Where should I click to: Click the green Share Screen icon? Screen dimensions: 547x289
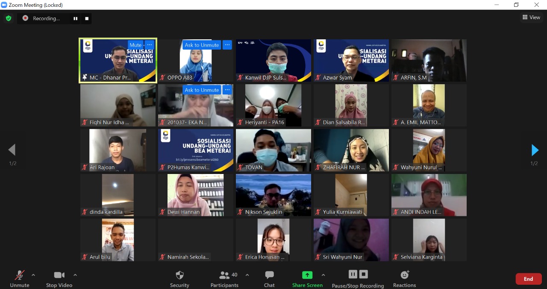307,275
